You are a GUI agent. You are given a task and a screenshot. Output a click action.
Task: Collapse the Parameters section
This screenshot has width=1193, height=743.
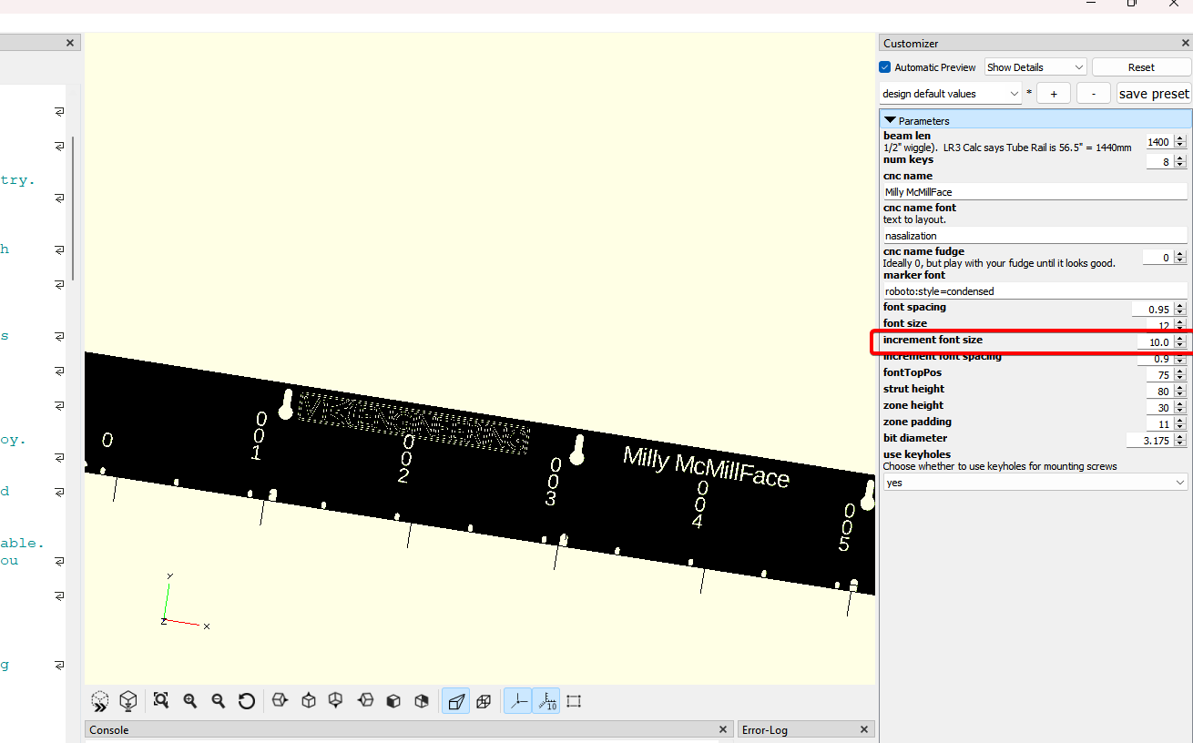tap(890, 119)
